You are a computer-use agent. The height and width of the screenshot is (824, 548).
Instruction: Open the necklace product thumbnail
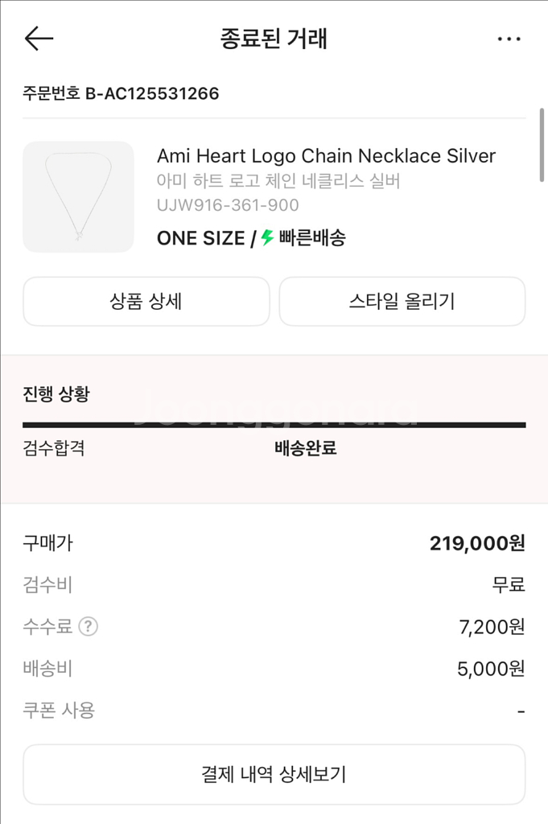point(78,197)
